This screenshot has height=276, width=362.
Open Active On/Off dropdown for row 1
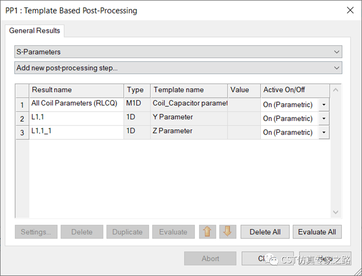(324, 105)
